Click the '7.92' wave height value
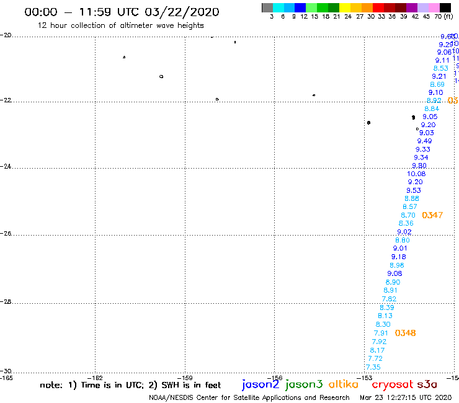 click(x=379, y=342)
